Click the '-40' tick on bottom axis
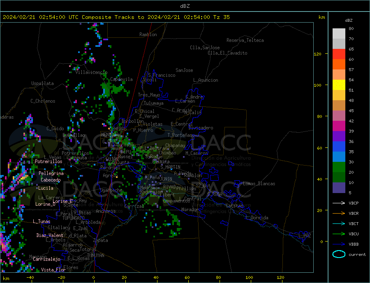Viewport: 370px width, 283px height. point(30,278)
